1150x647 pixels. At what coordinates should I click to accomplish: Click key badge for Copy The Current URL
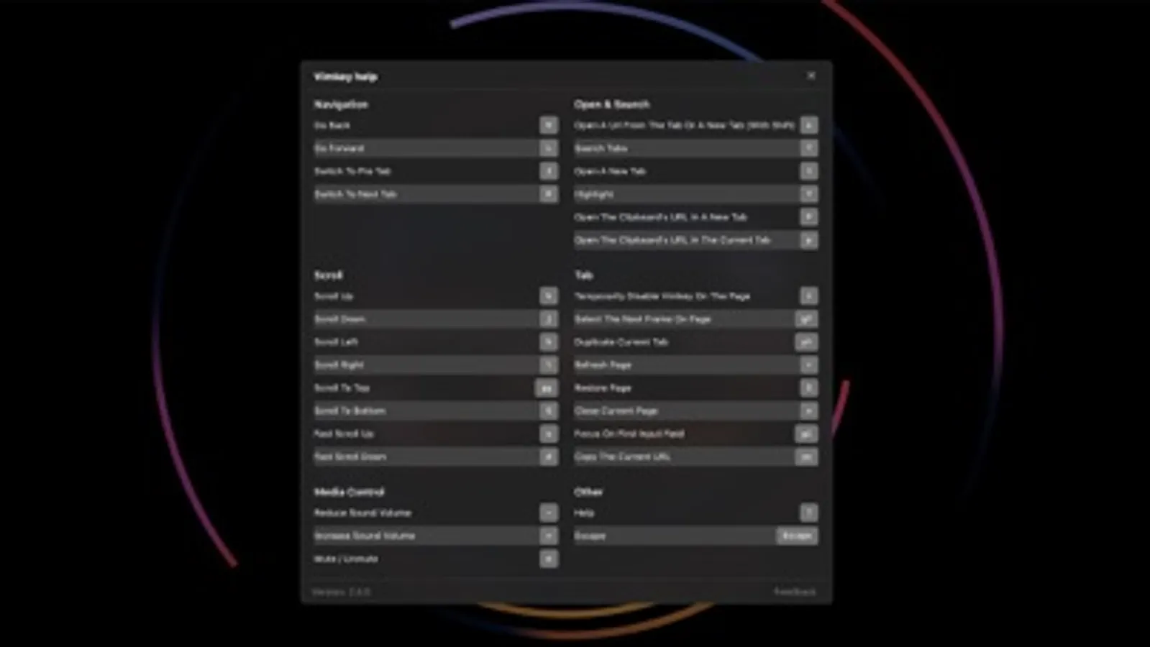806,457
